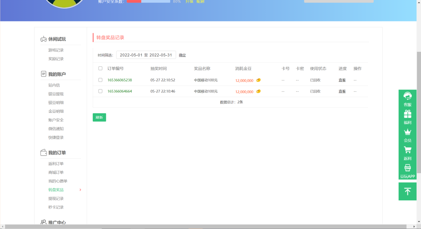Viewport: 421px width, 229px height.
Task: Open the gift box welfare icon
Action: 408,114
